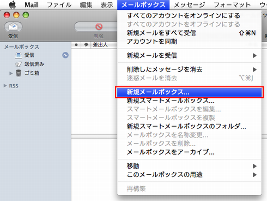Open 新規メールを受信 submenu
267x201 pixels.
[x=189, y=56]
